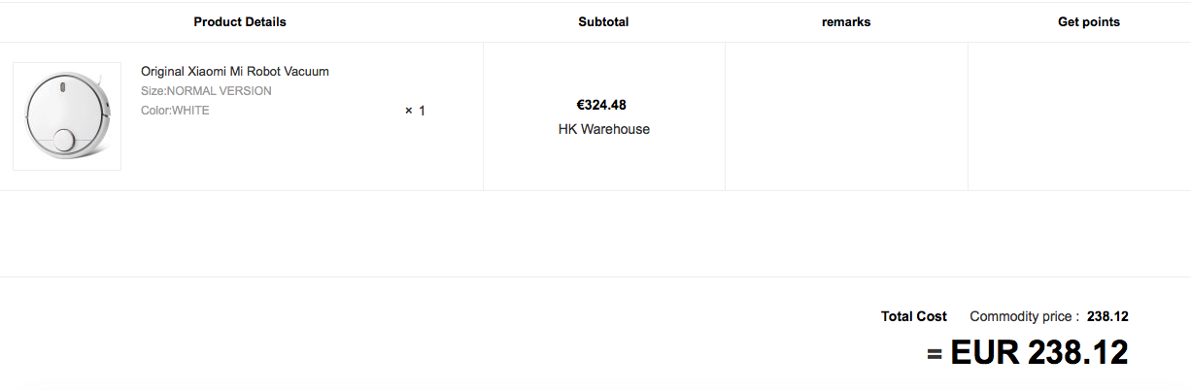Click the × 1 quantity indicator

(415, 111)
